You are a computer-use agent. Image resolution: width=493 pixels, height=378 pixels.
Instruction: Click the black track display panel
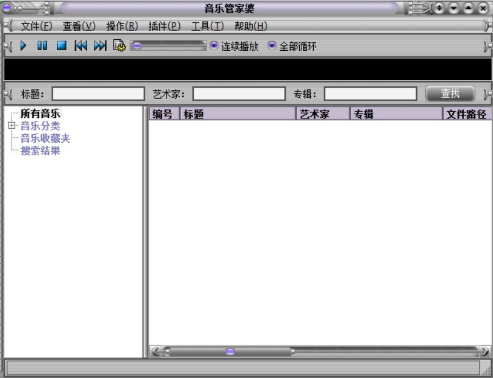(x=248, y=70)
